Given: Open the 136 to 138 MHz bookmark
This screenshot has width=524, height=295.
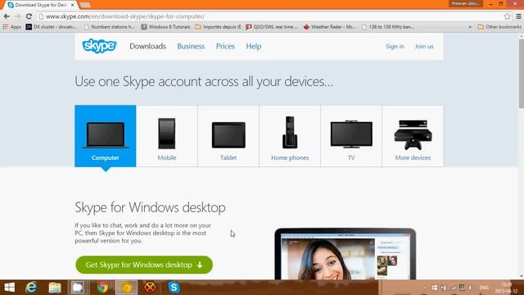Looking at the screenshot, I should 388,27.
